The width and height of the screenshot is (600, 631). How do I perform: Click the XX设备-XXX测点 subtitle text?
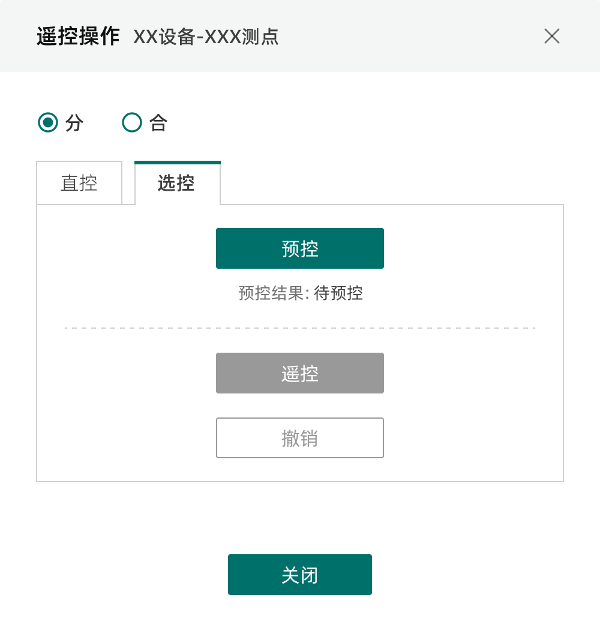206,37
